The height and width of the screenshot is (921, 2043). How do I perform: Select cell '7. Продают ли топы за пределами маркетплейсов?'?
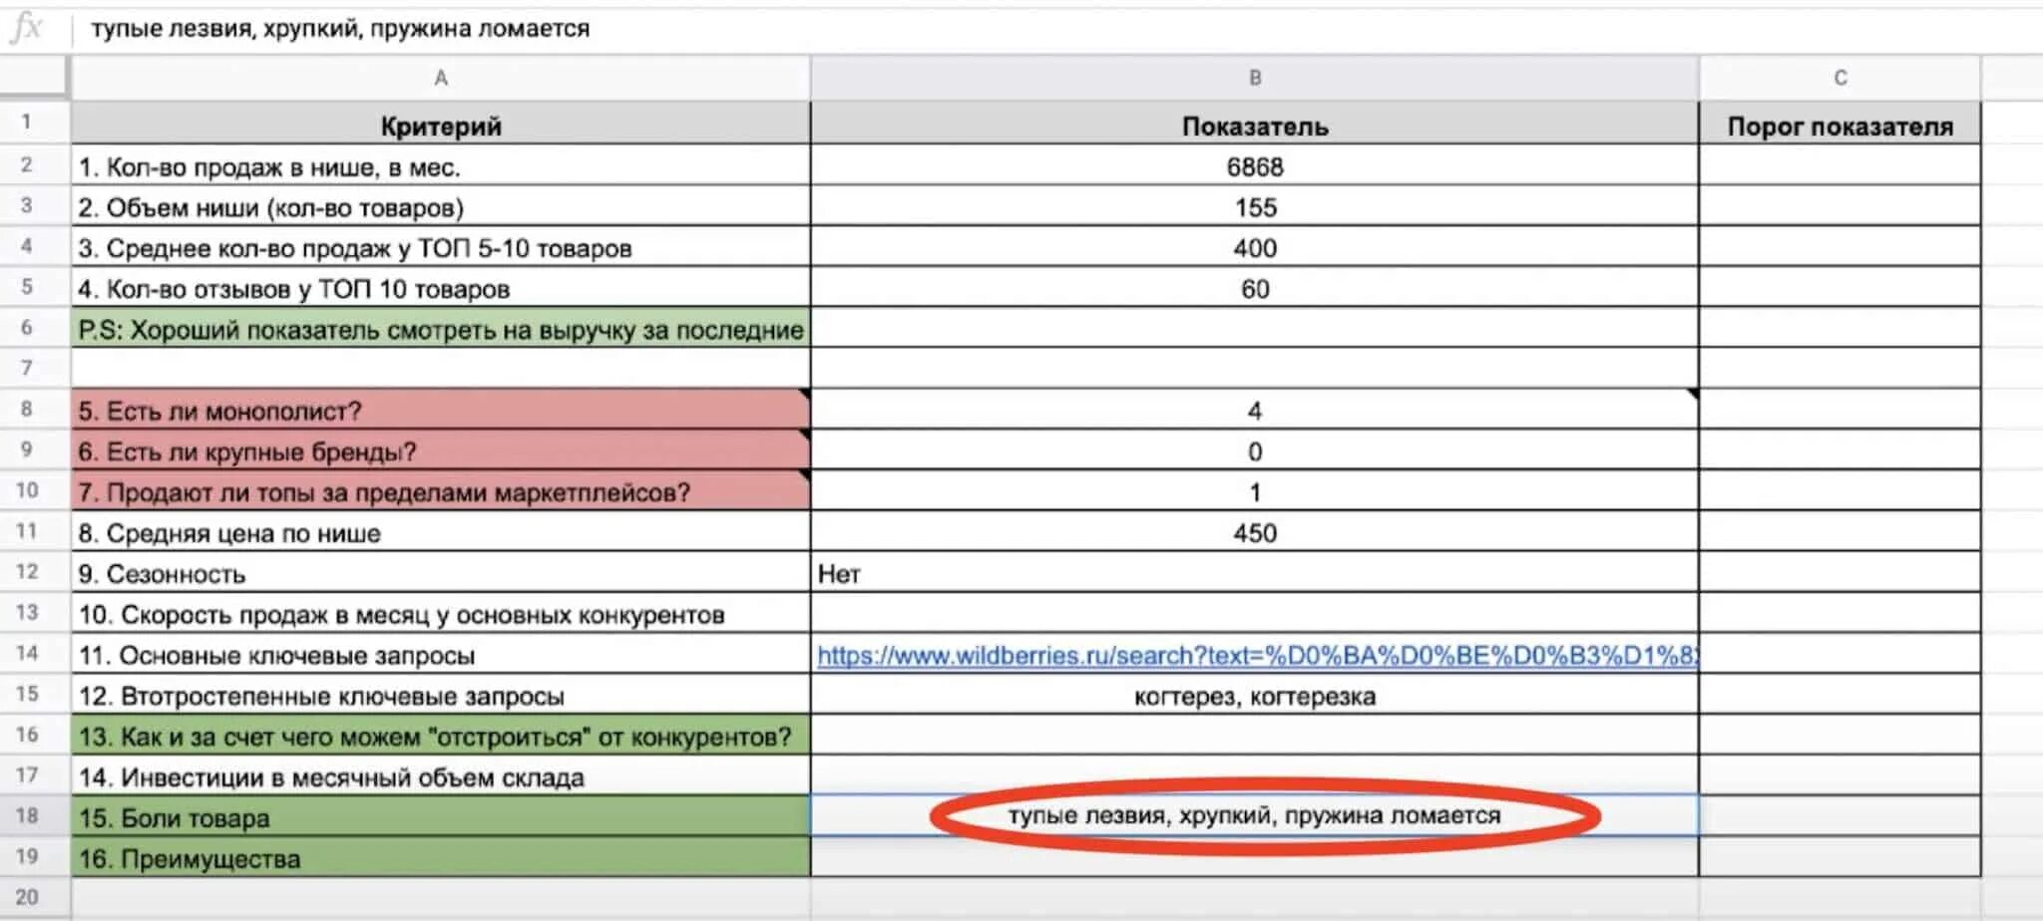pos(440,491)
